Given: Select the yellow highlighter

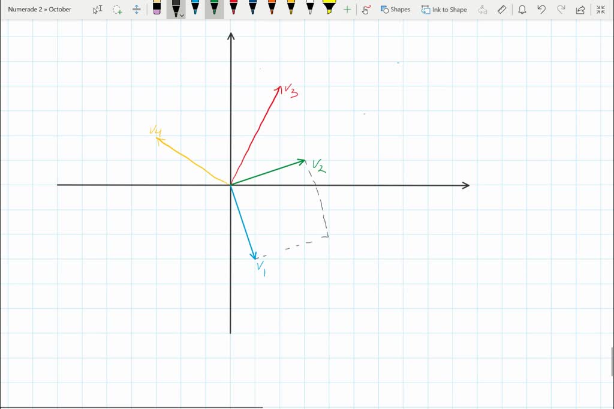Looking at the screenshot, I should [330, 9].
